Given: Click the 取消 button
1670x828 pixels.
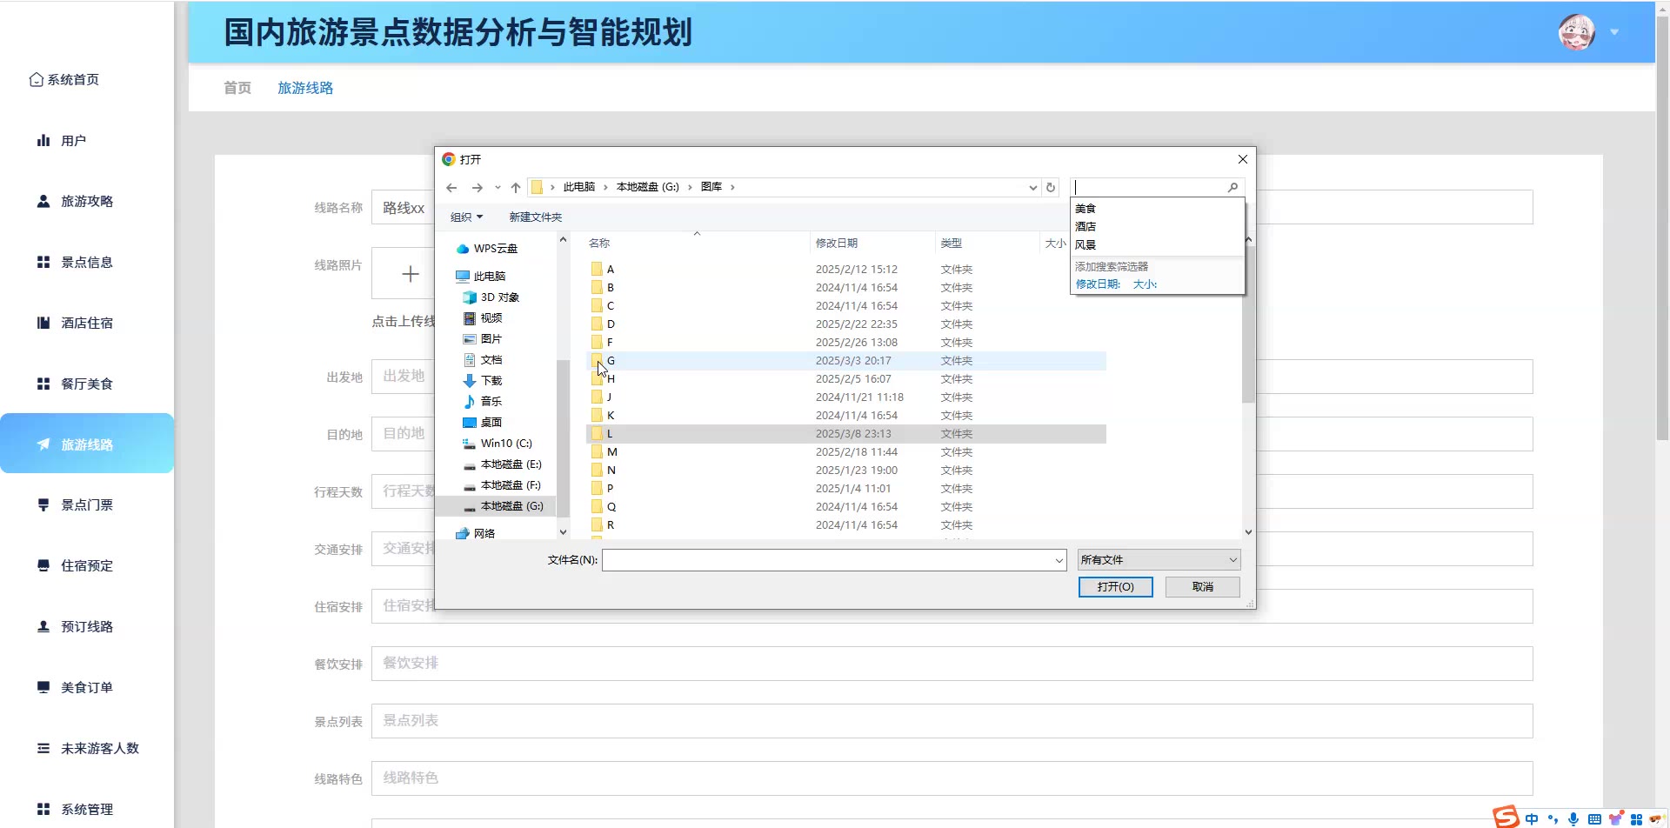Looking at the screenshot, I should pyautogui.click(x=1203, y=587).
